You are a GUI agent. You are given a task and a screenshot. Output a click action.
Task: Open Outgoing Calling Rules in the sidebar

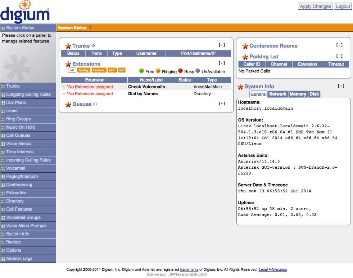tap(28, 94)
